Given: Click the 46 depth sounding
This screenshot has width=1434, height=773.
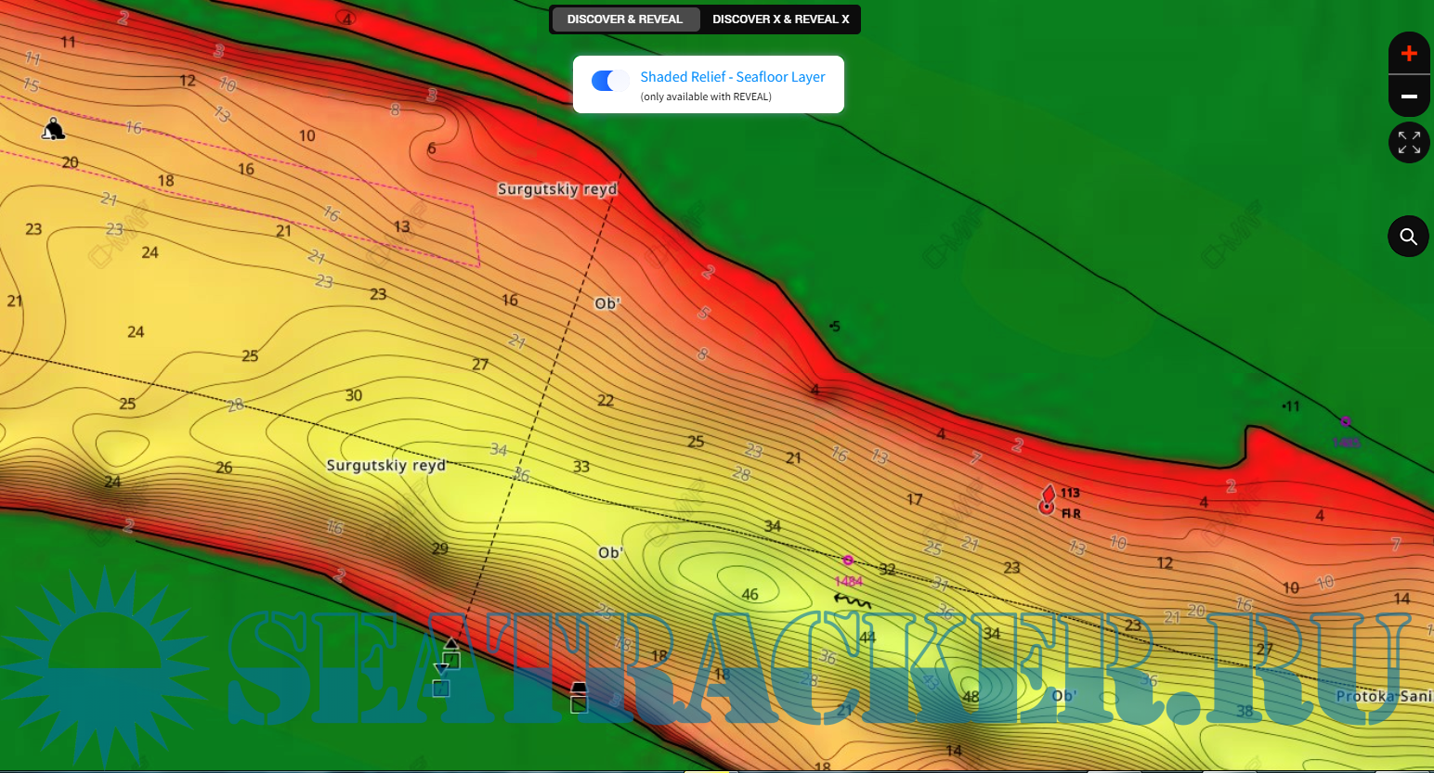Looking at the screenshot, I should 750,595.
